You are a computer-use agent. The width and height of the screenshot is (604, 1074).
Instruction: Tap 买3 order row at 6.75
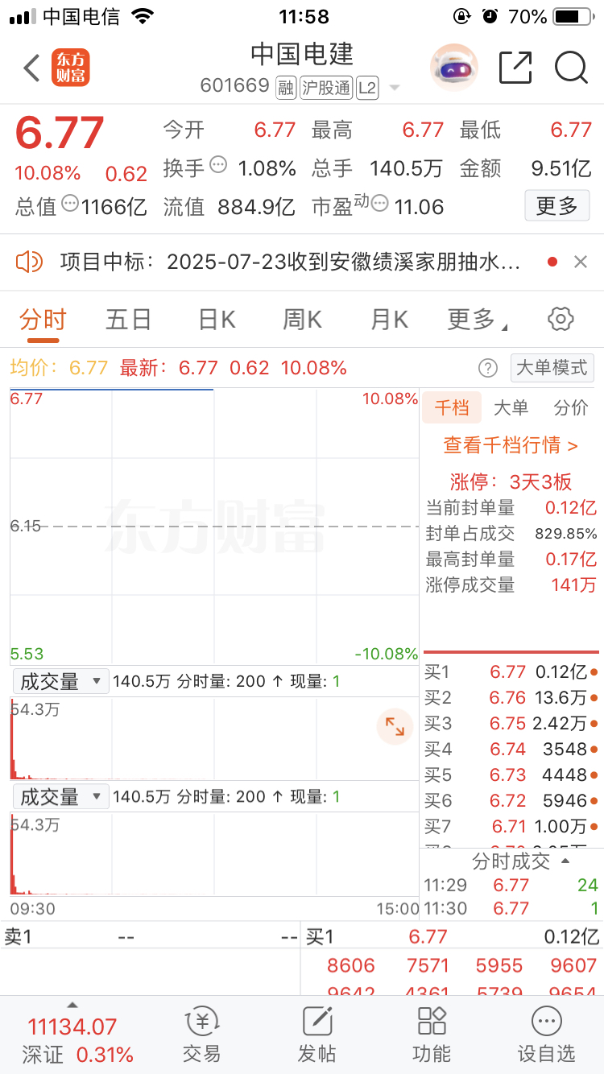(x=511, y=723)
